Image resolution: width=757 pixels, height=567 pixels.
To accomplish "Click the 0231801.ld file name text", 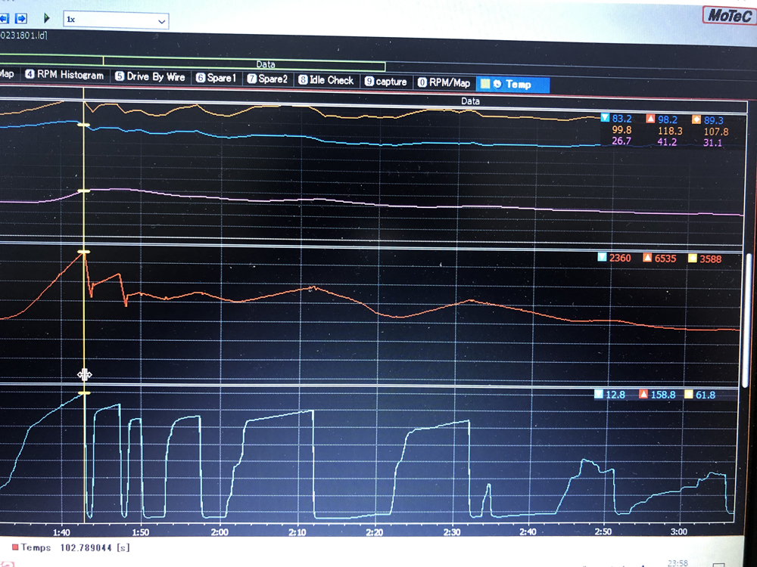I will [23, 36].
